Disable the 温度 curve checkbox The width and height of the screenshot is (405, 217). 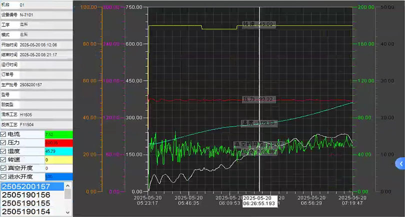point(4,151)
